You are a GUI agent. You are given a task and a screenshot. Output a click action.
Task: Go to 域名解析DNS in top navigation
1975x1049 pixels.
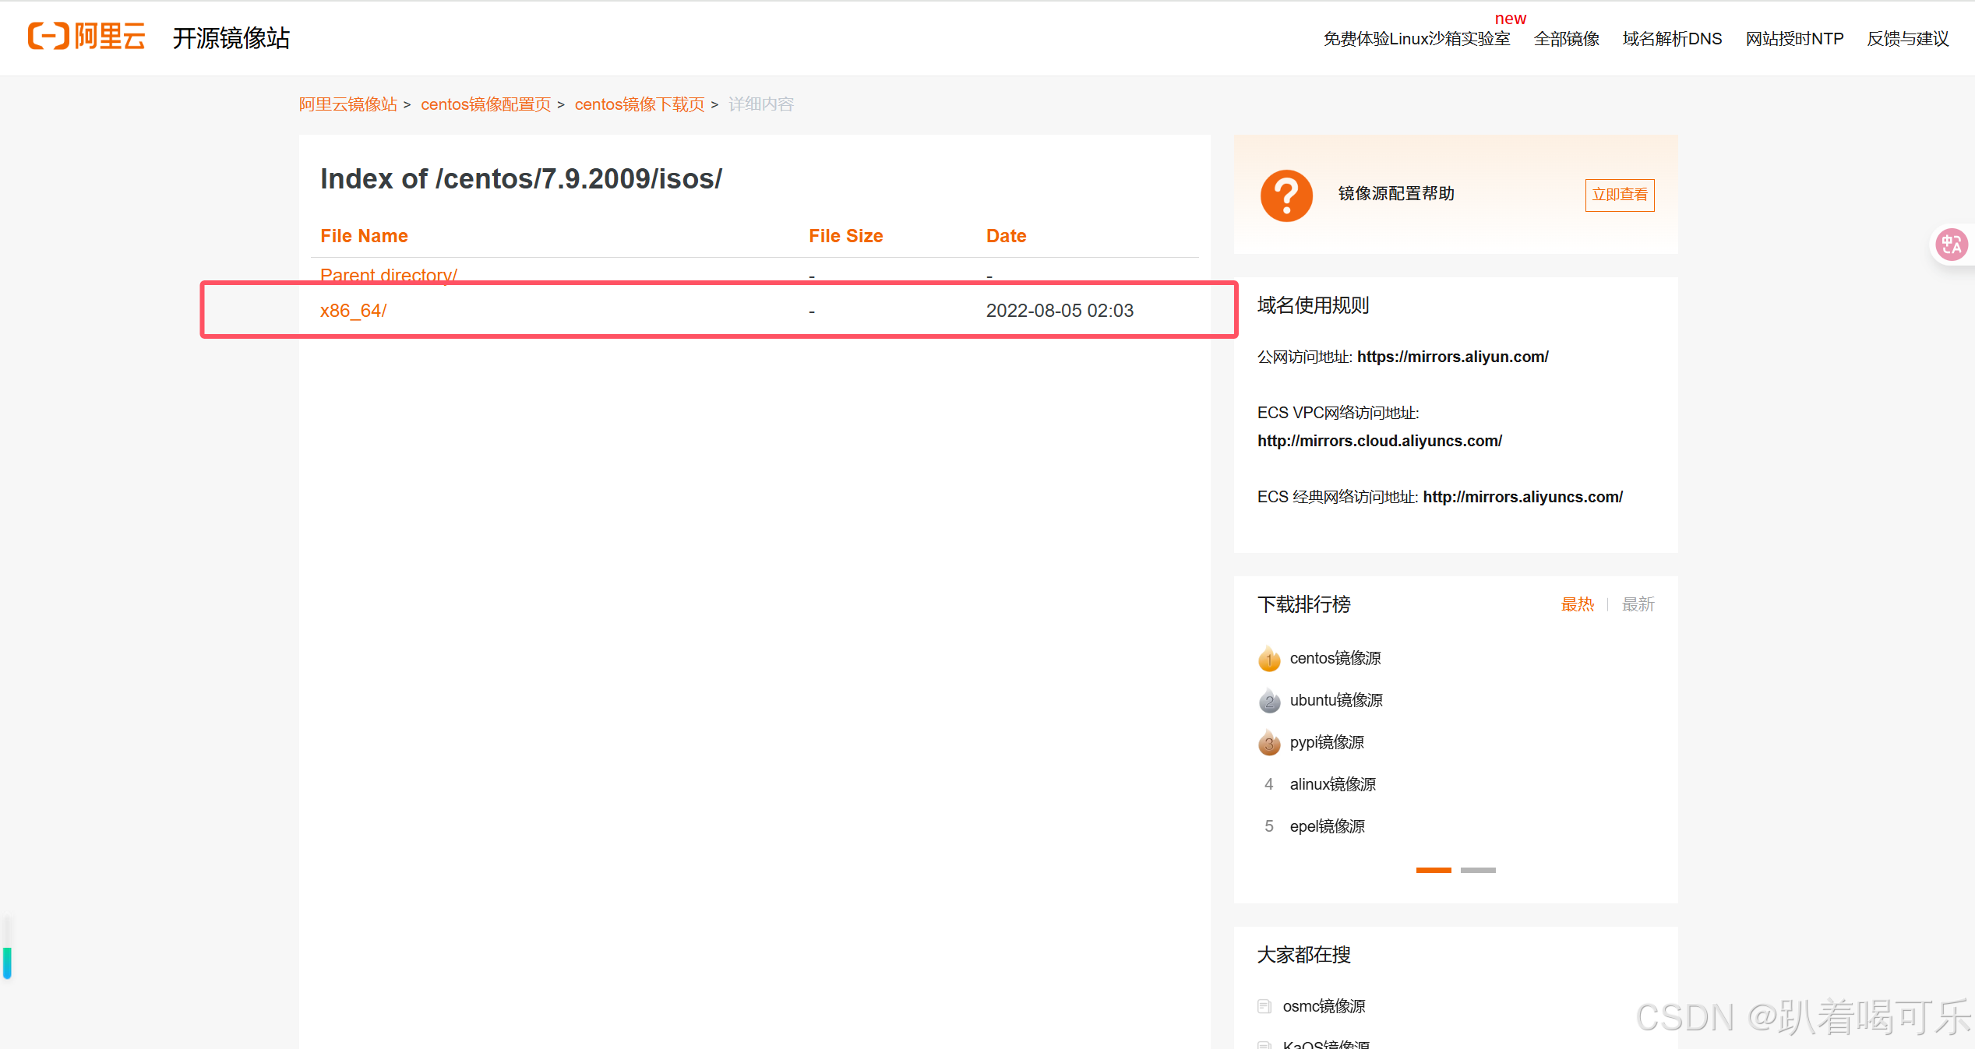point(1672,39)
